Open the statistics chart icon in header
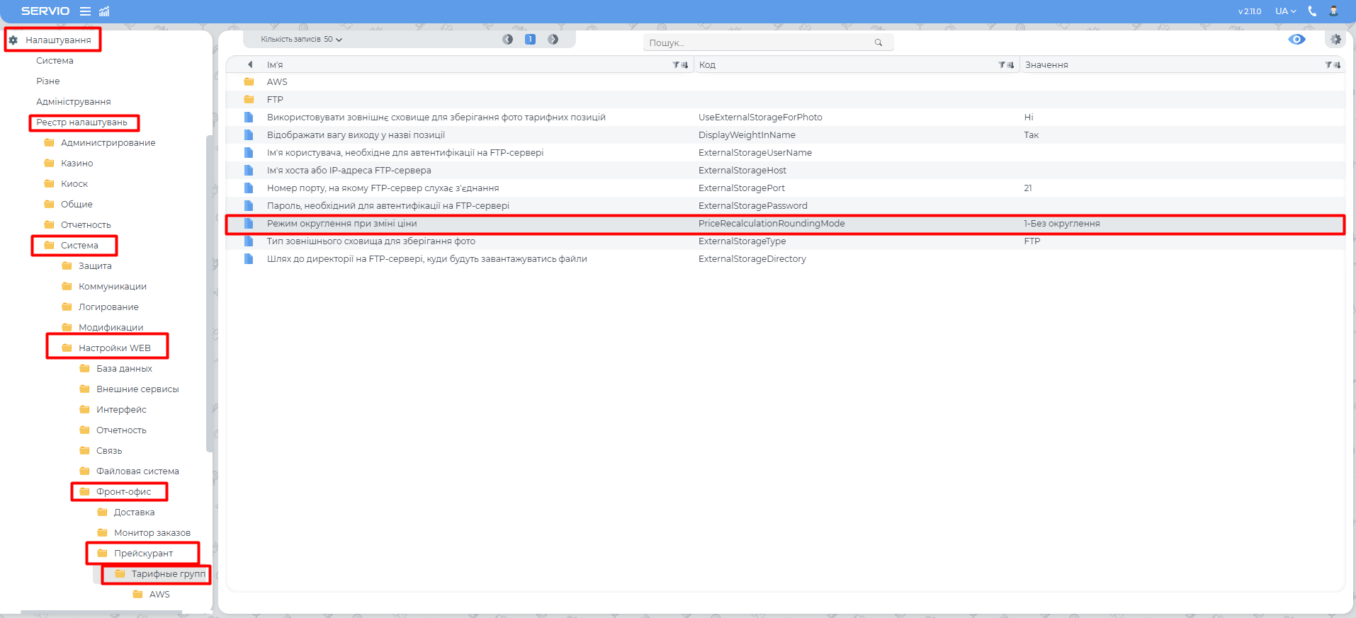The width and height of the screenshot is (1356, 618). click(x=104, y=11)
